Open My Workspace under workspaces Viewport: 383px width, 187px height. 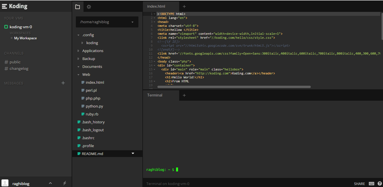pyautogui.click(x=25, y=38)
